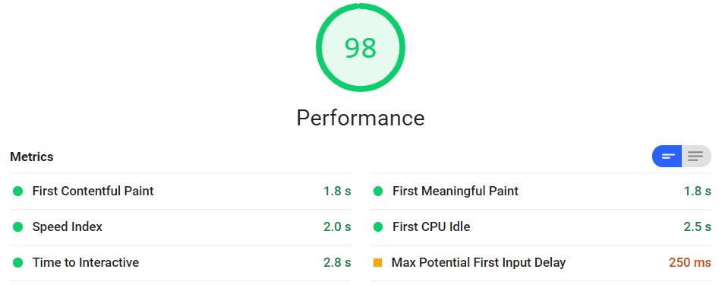Open the First CPU Idle metric details
722x285 pixels.
pos(541,227)
